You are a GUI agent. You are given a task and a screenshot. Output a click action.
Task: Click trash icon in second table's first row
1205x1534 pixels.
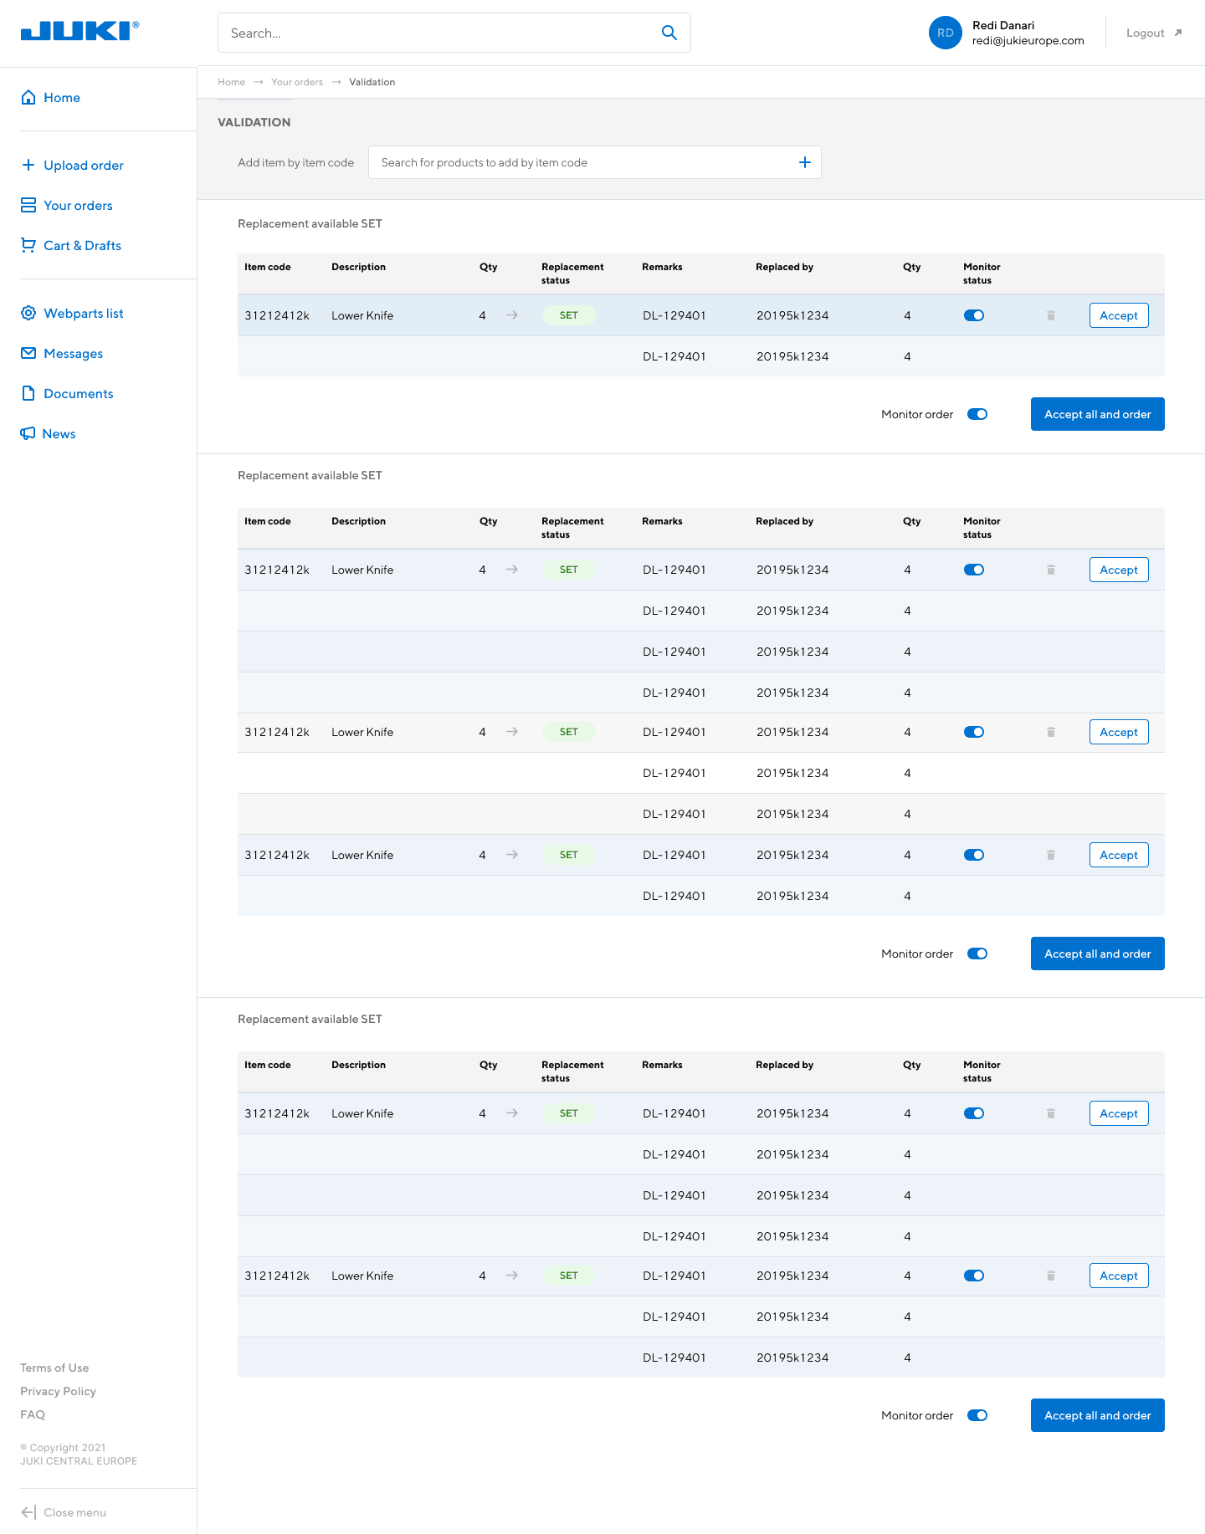pyautogui.click(x=1051, y=570)
